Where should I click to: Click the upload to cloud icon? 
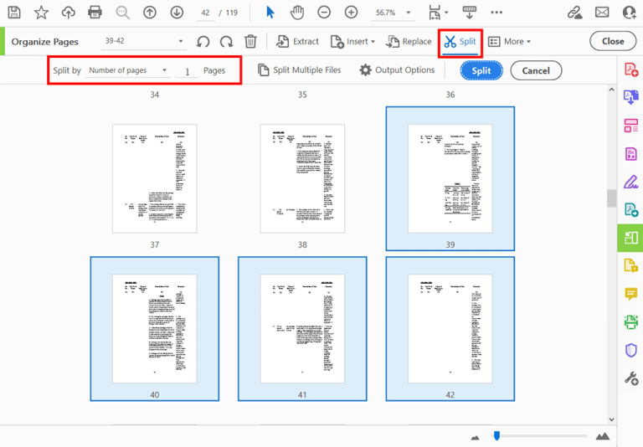pyautogui.click(x=68, y=13)
